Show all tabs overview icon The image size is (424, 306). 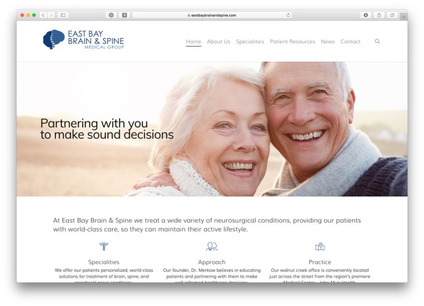click(x=392, y=15)
